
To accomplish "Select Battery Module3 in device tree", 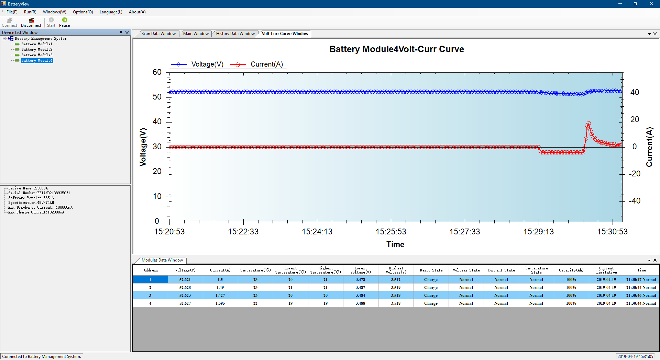I will point(36,55).
